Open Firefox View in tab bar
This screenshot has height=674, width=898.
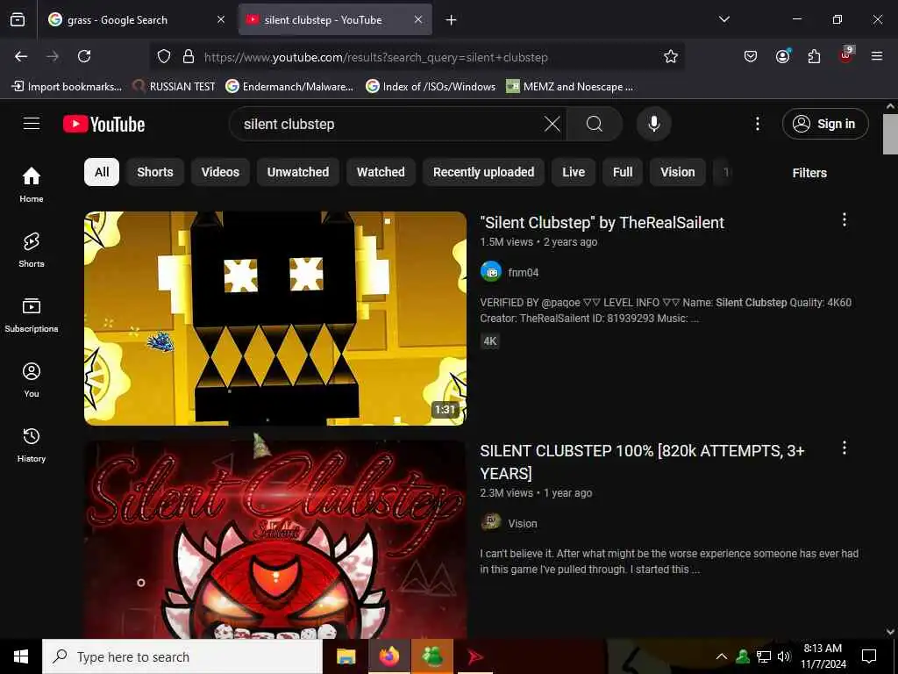pyautogui.click(x=18, y=19)
